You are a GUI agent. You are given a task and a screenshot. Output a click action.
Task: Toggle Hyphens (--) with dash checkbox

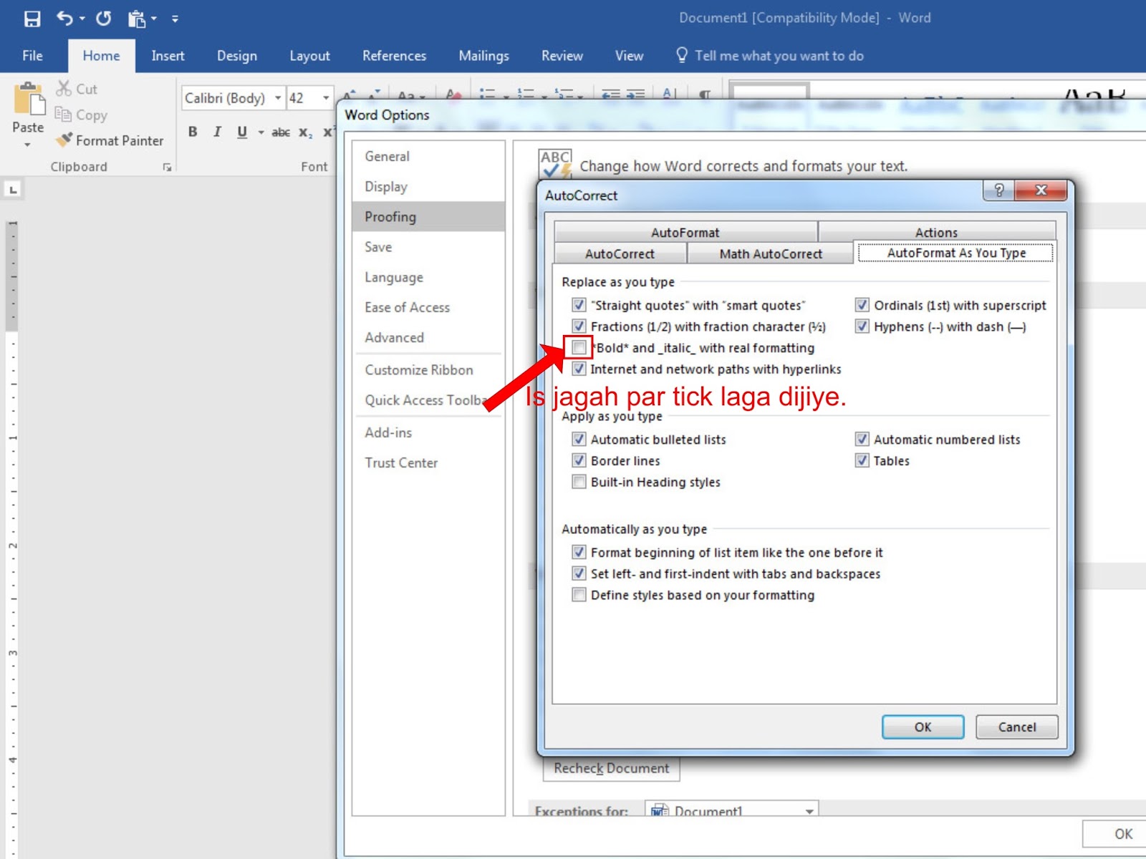coord(862,326)
